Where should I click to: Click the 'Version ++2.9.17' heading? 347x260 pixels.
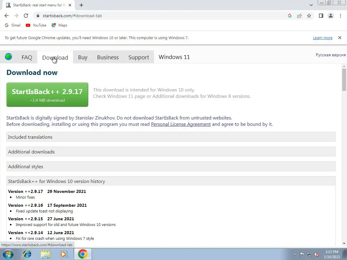click(25, 191)
